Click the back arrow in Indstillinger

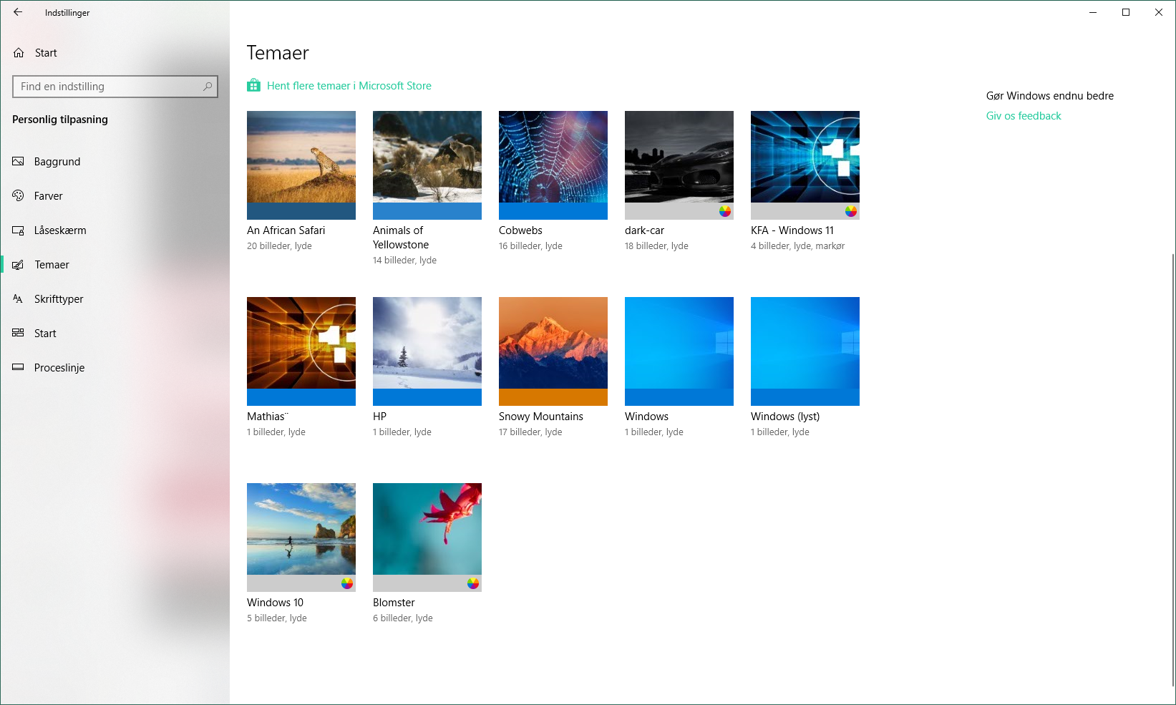[18, 12]
